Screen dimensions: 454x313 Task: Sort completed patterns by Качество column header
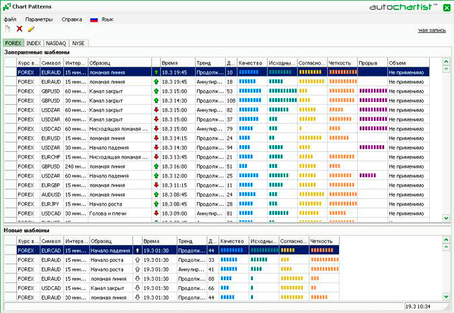252,62
